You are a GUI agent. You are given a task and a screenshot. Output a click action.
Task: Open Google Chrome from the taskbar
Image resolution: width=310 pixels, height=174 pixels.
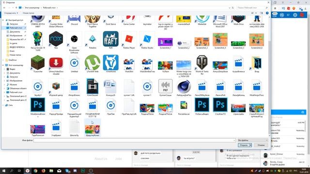(35, 171)
